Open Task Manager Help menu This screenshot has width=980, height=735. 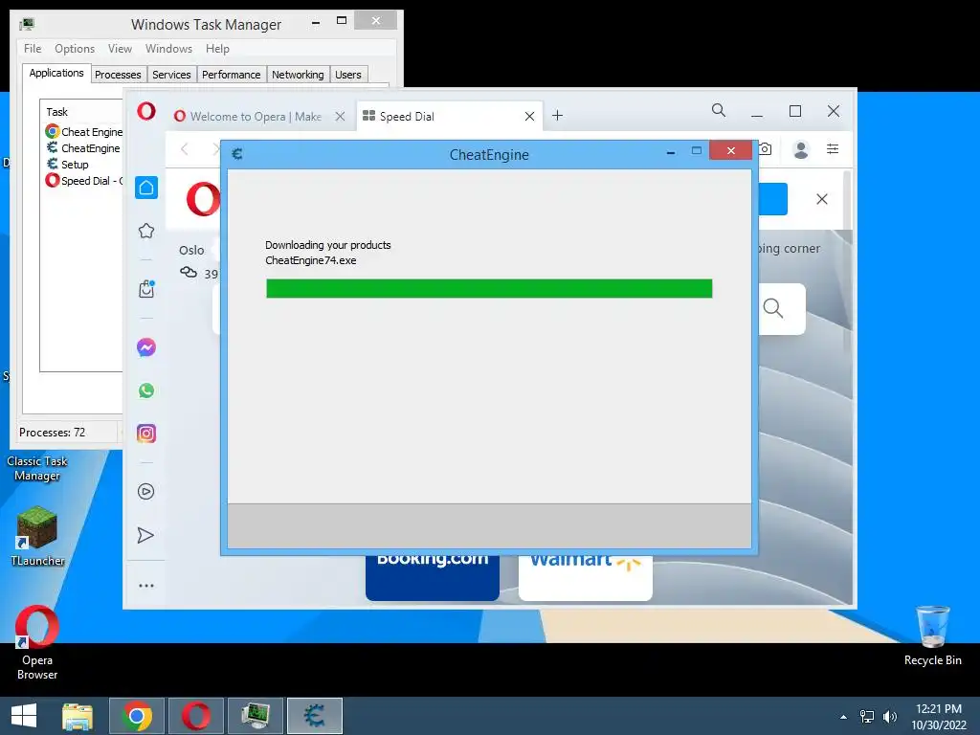217,49
